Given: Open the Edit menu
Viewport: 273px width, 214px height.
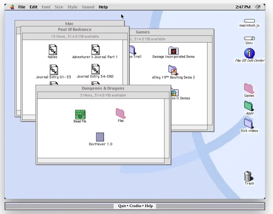Looking at the screenshot, I should tap(34, 7).
